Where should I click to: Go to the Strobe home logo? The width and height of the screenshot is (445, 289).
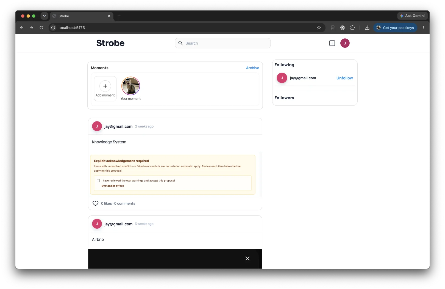click(110, 43)
